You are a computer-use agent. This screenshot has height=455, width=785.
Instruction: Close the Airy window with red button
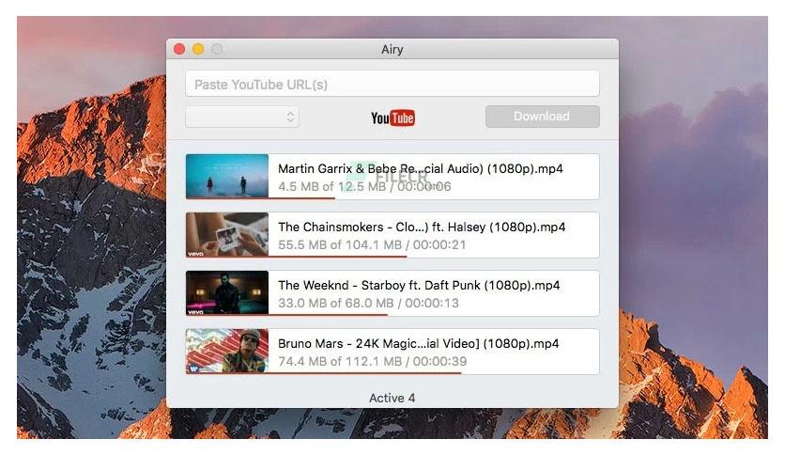pos(179,49)
